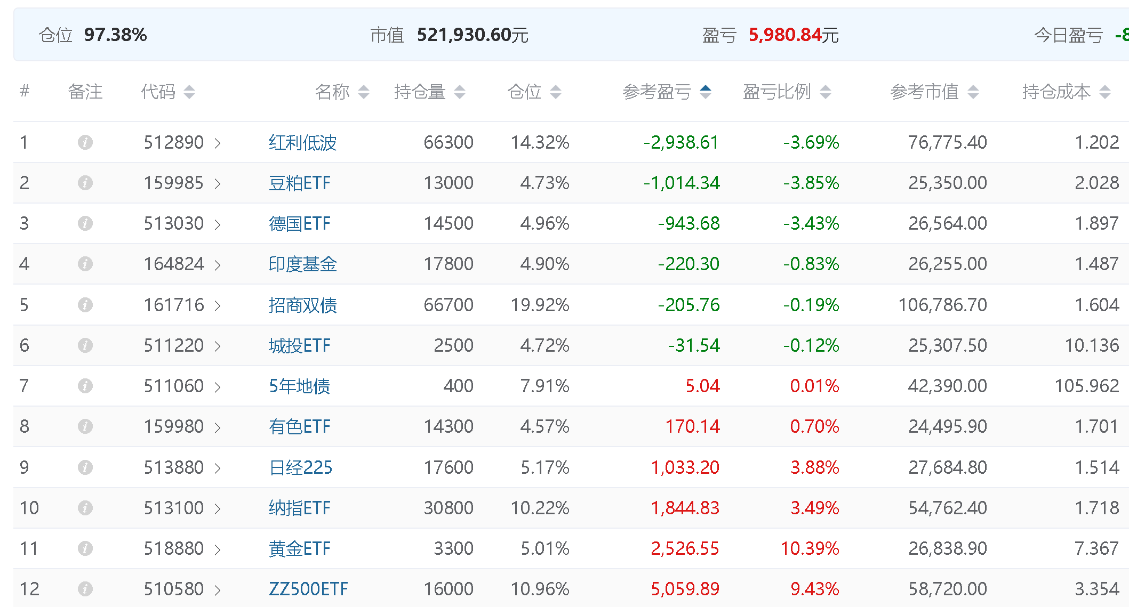The width and height of the screenshot is (1129, 607).
Task: Toggle sorting by 盈亏比例 column
Action: [x=826, y=92]
